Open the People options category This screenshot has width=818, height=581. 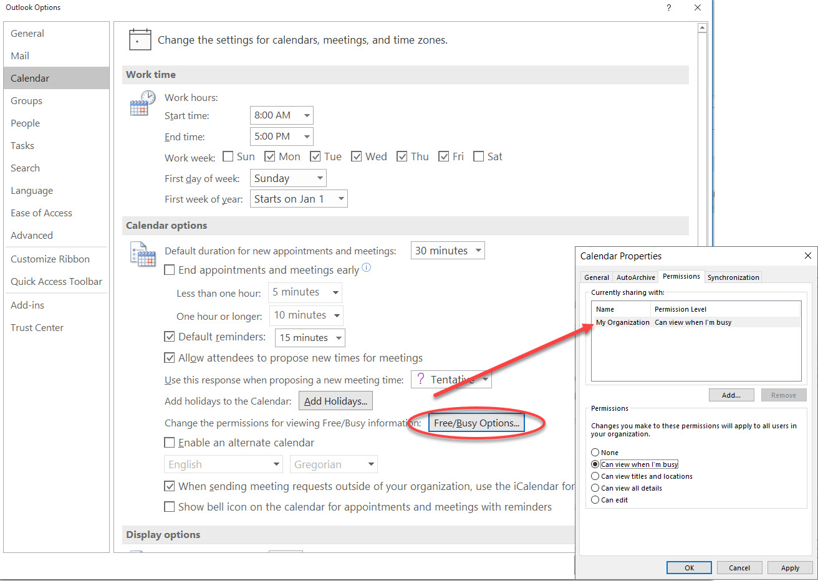pos(56,123)
